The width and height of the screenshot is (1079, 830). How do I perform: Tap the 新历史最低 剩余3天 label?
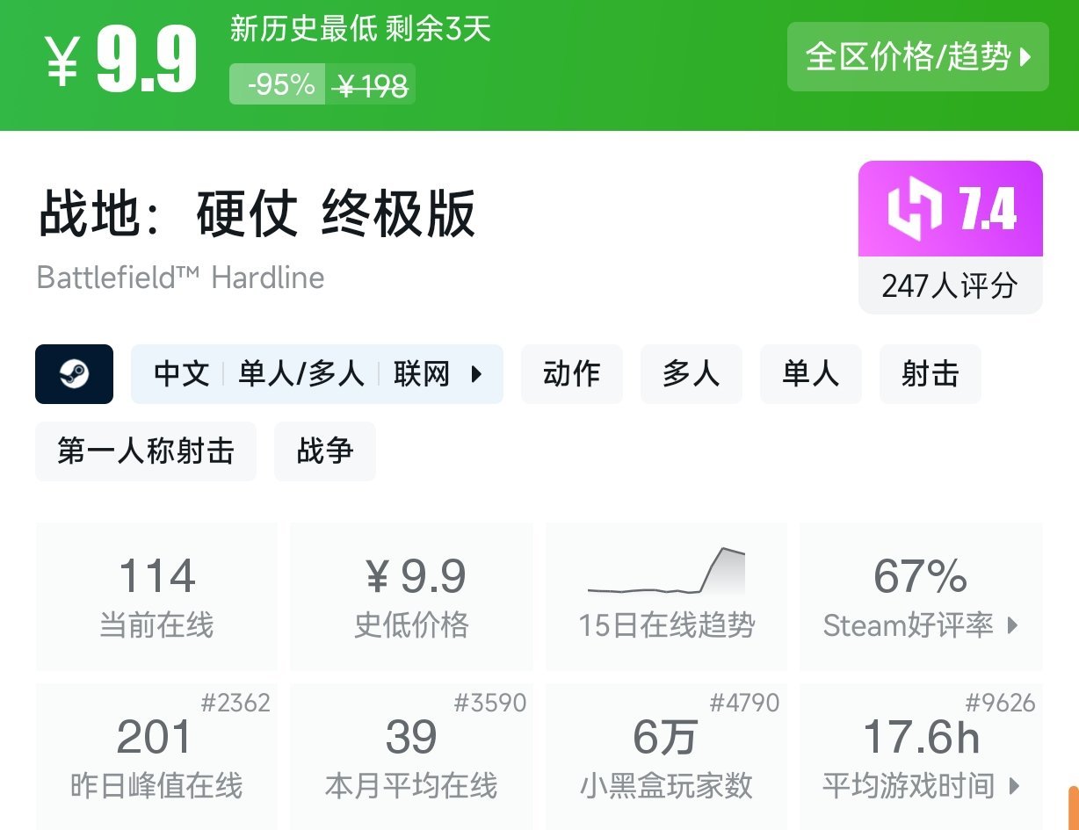coord(360,30)
